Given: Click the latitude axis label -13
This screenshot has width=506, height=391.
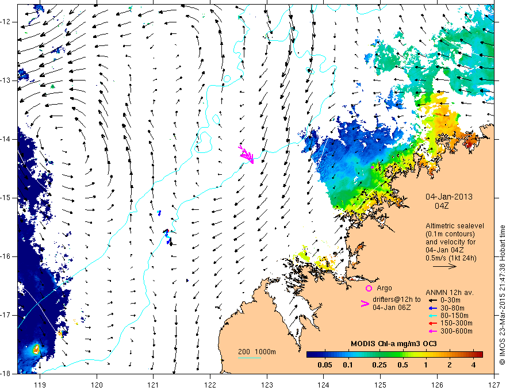Looking at the screenshot, I should click(x=6, y=80).
